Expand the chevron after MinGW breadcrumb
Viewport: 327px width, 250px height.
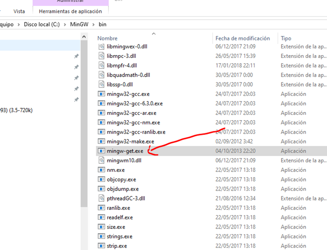[93, 24]
